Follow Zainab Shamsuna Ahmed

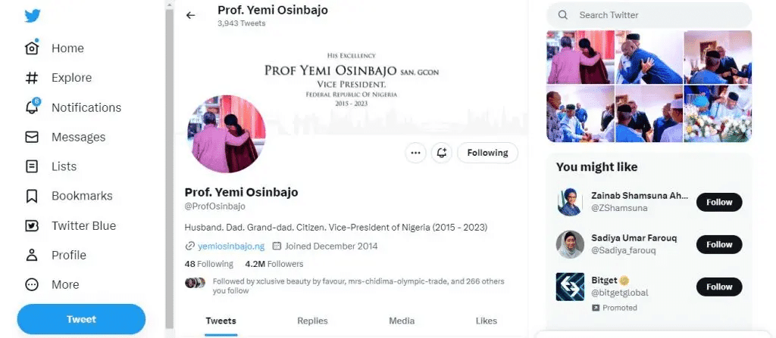point(718,202)
